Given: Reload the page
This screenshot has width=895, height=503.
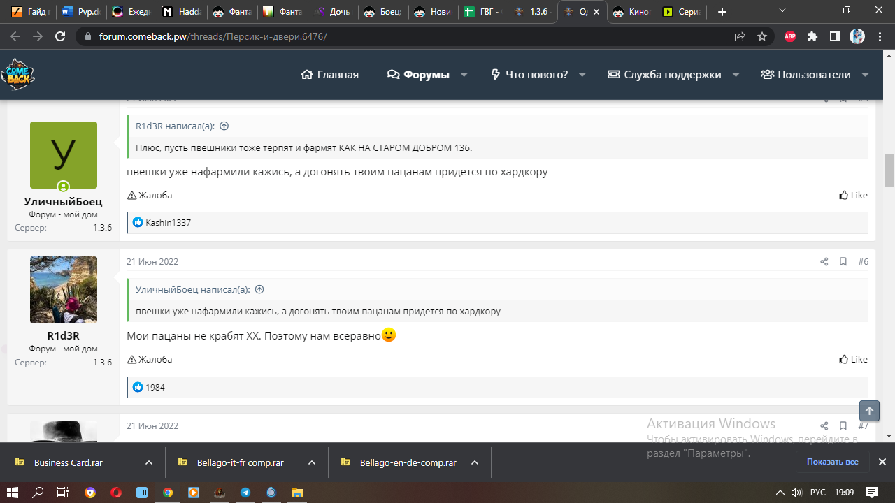Looking at the screenshot, I should (60, 36).
